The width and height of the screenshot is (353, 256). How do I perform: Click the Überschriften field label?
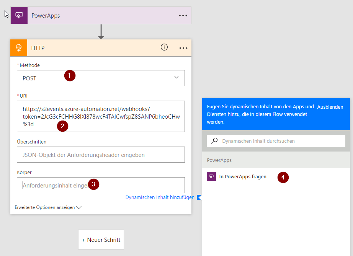pyautogui.click(x=32, y=142)
